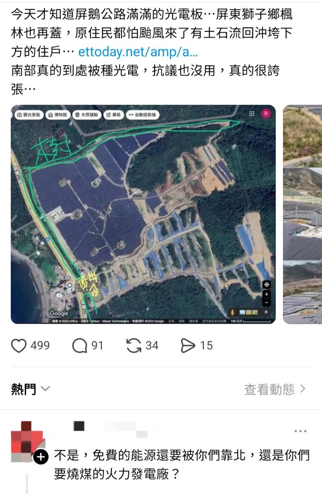Image resolution: width=322 pixels, height=494 pixels.
Task: Expand the 熱門 sort dropdown
Action: coord(31,389)
